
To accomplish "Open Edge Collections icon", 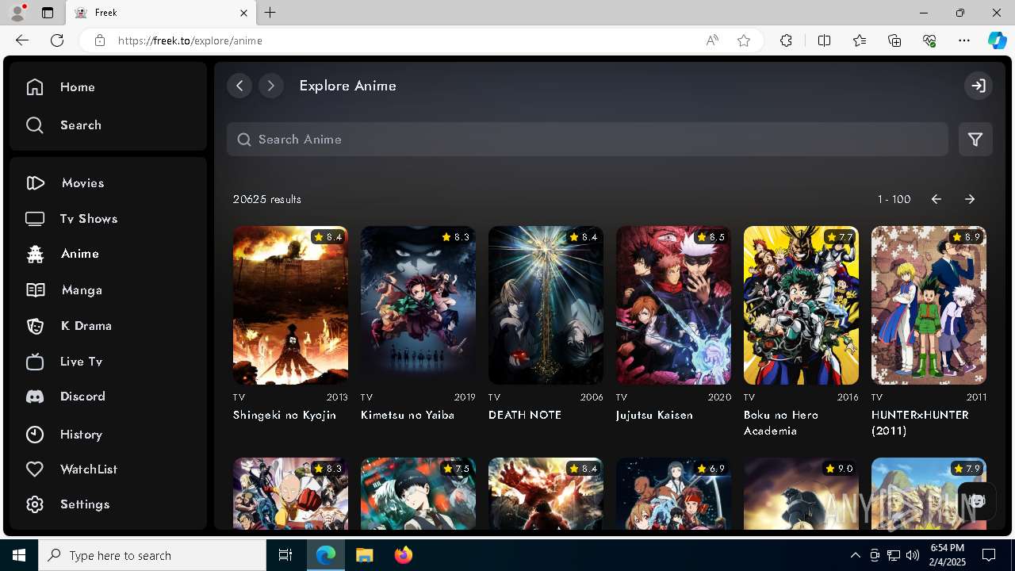I will [x=894, y=40].
